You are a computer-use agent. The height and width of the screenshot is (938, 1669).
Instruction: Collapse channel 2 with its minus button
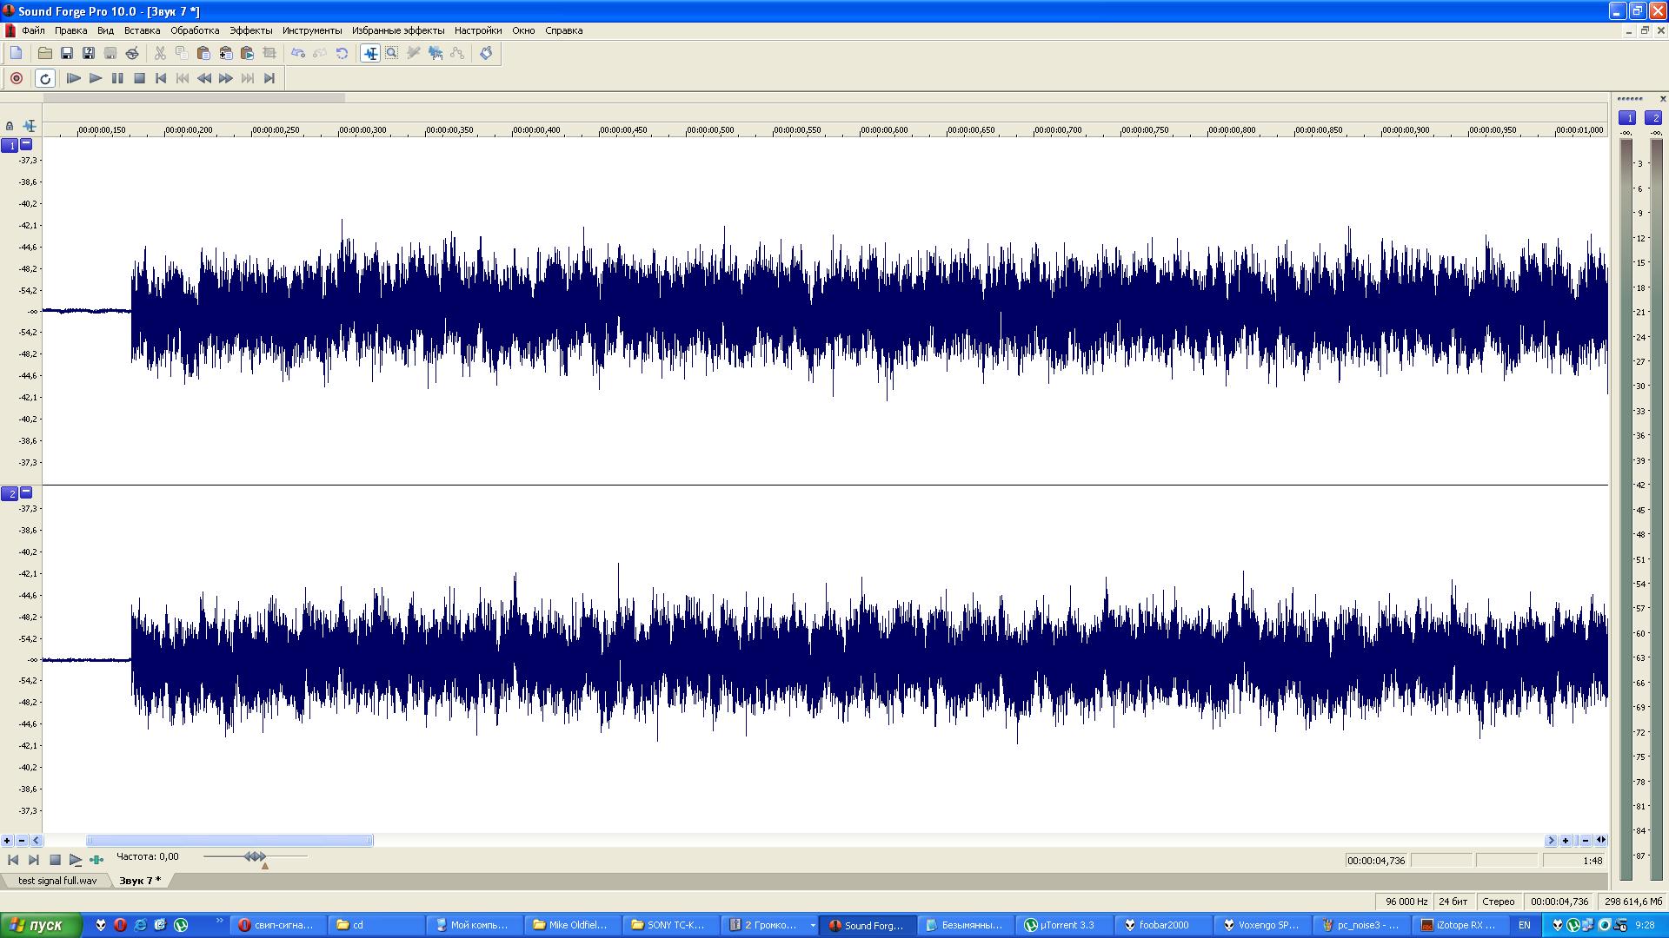coord(26,492)
